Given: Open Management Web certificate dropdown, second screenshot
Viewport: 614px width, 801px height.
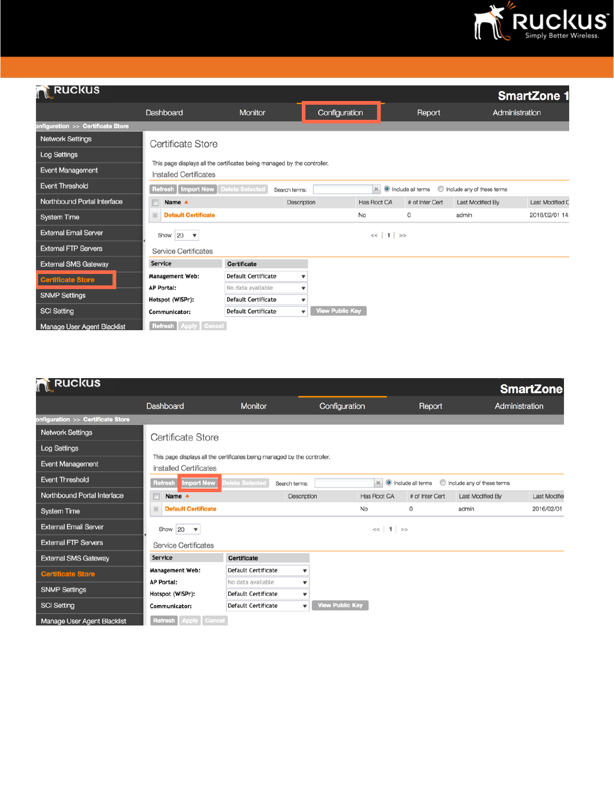Looking at the screenshot, I should (267, 570).
